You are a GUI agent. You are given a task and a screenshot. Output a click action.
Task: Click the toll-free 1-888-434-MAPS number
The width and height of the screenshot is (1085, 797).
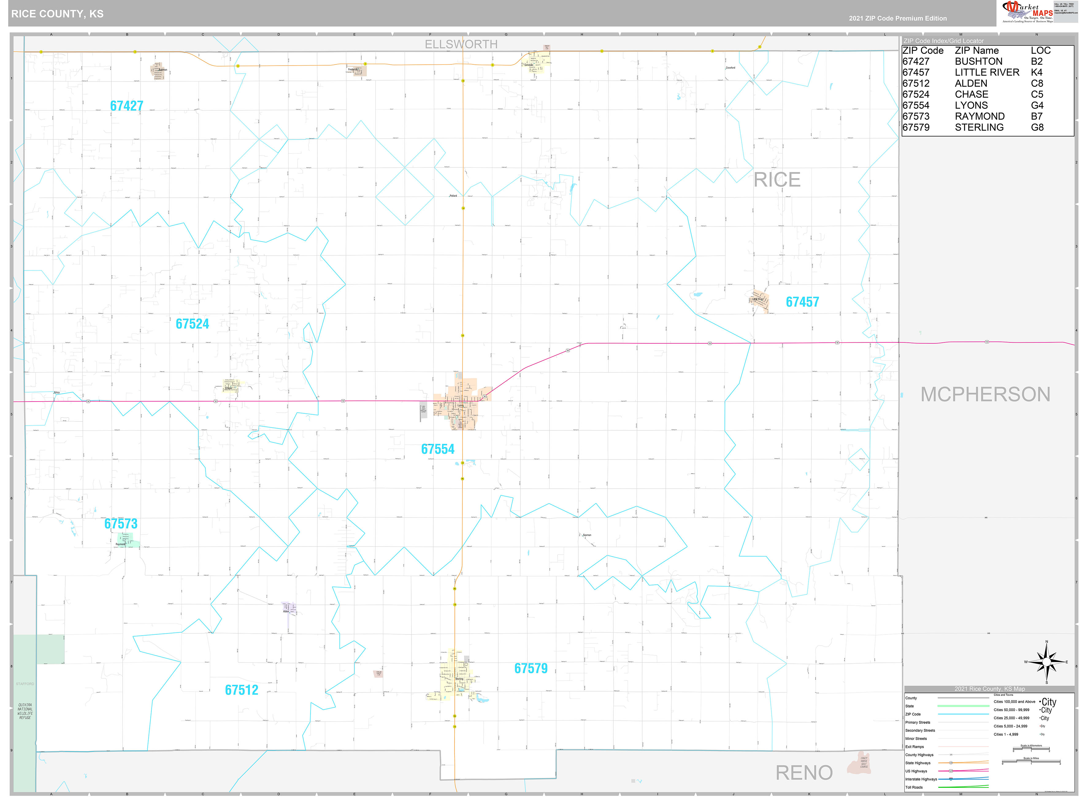point(1064,6)
